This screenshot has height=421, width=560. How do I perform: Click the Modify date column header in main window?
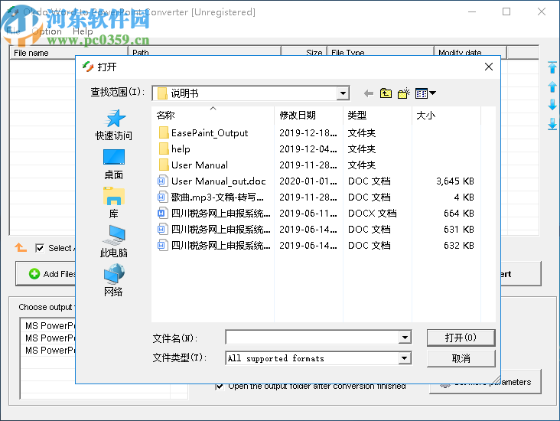tap(470, 53)
